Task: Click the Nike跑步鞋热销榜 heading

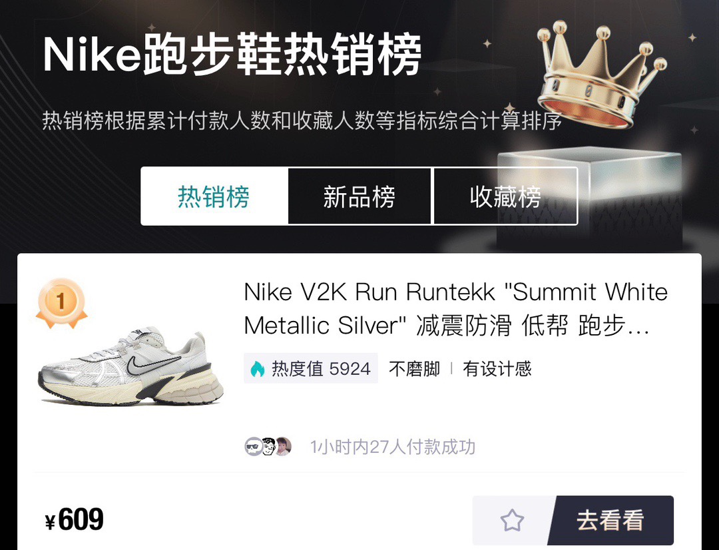Action: [x=232, y=54]
